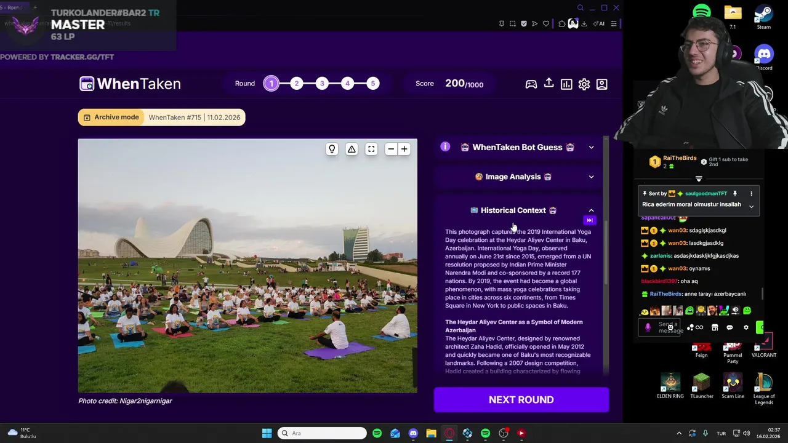The width and height of the screenshot is (788, 443).
Task: Select round 1 indicator
Action: tap(271, 84)
